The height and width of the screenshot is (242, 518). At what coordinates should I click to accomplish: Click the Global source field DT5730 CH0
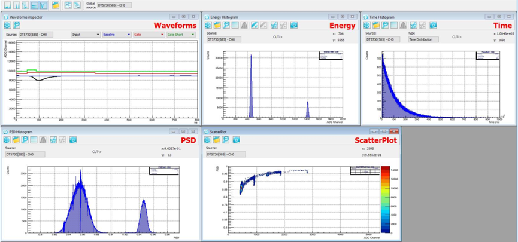click(114, 5)
